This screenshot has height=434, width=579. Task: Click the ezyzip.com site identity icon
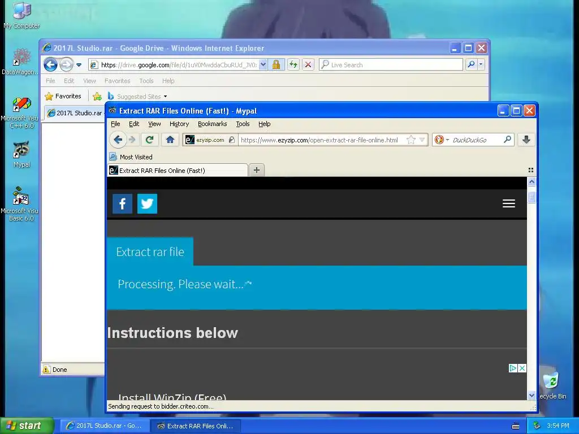[x=210, y=140]
